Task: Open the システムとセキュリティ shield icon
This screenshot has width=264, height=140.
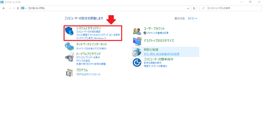Action: (69, 31)
